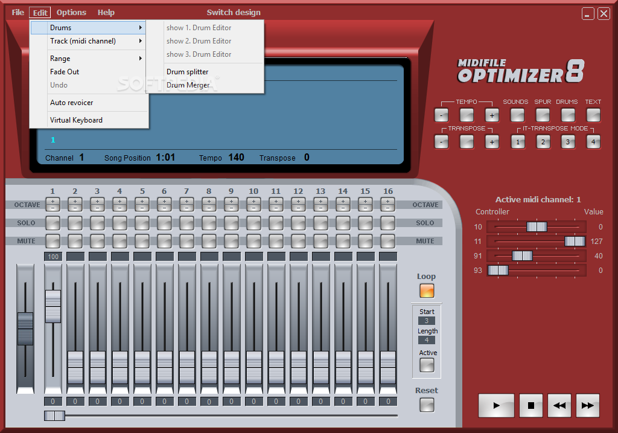Click the controller 91 slider handle
Image resolution: width=618 pixels, height=433 pixels.
[522, 255]
